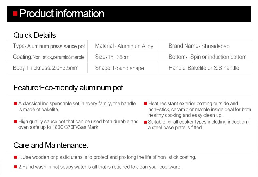Click the red bullet before 'Heat resistant exterior coating'
Screen dimensions: 258x177
[145, 104]
